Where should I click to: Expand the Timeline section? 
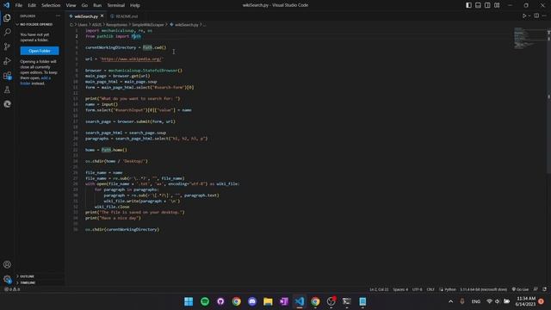pyautogui.click(x=28, y=282)
